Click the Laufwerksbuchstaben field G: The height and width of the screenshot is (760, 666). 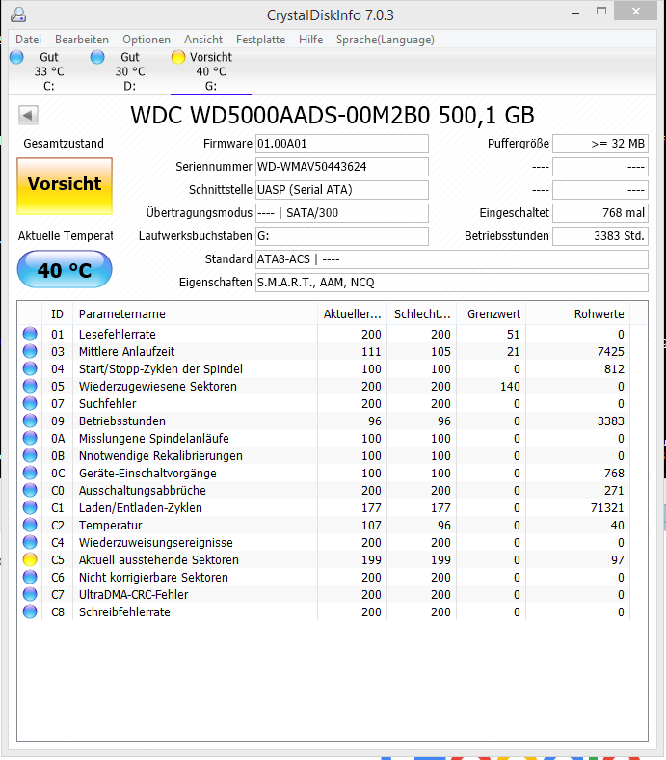tap(342, 236)
